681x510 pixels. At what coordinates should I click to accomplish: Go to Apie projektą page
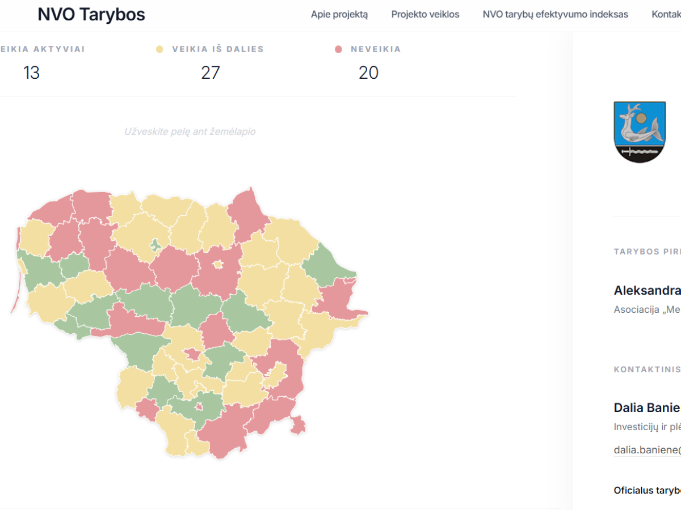pyautogui.click(x=339, y=15)
